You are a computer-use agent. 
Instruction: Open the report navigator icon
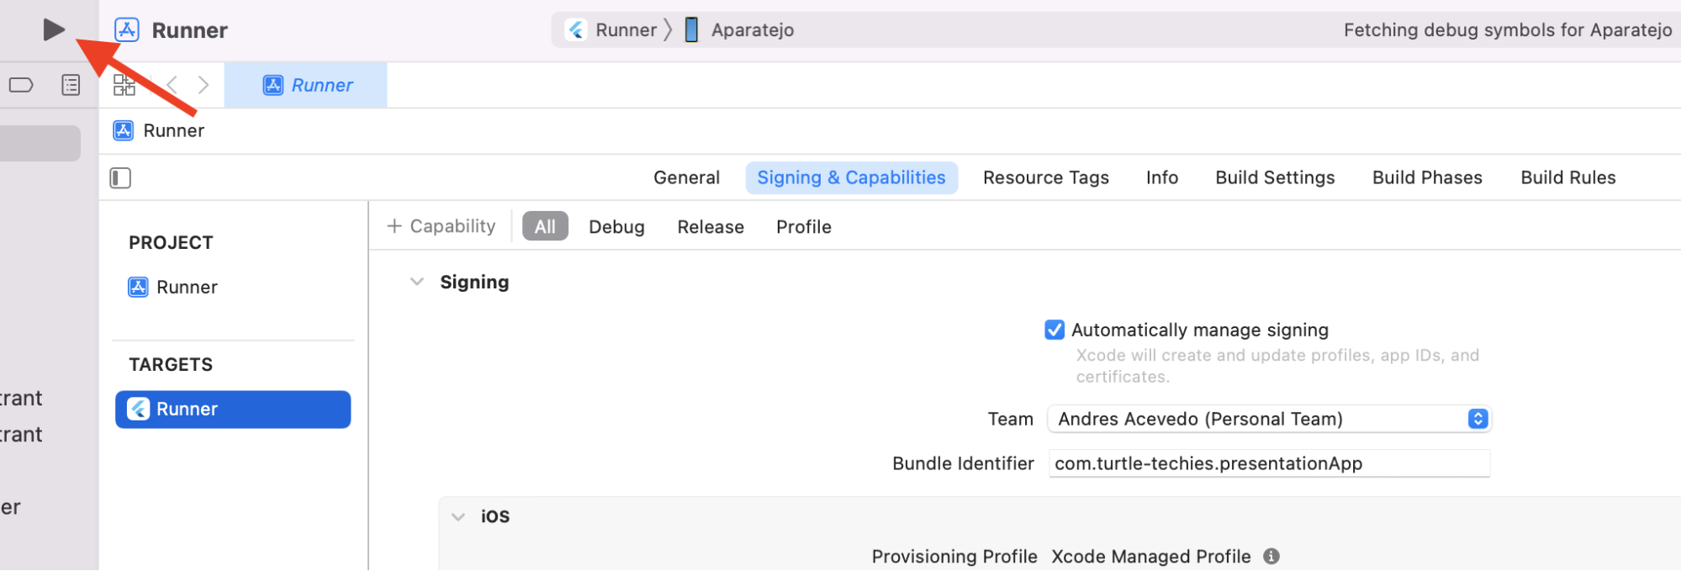tap(71, 85)
